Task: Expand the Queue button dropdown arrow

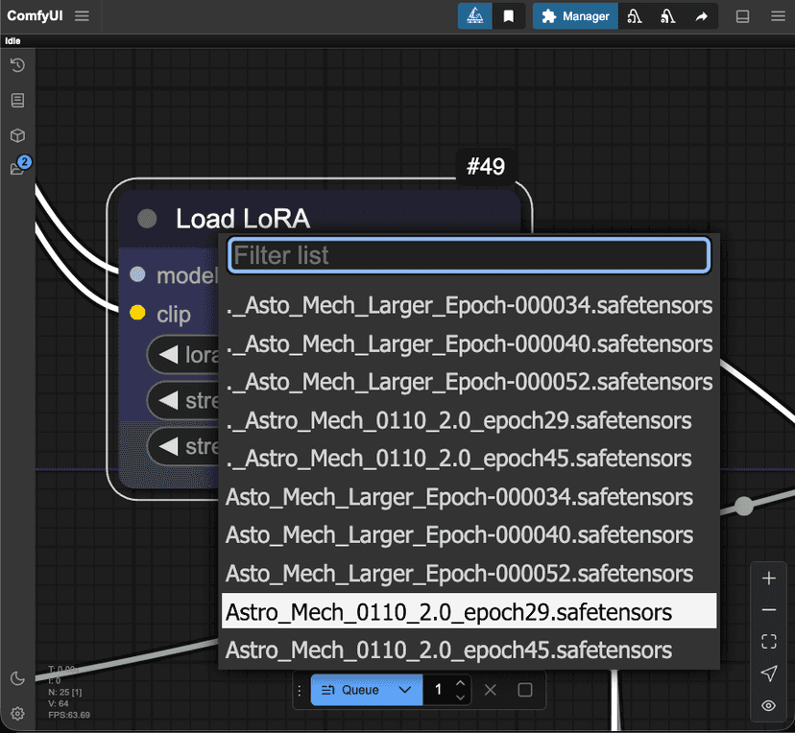Action: [405, 690]
